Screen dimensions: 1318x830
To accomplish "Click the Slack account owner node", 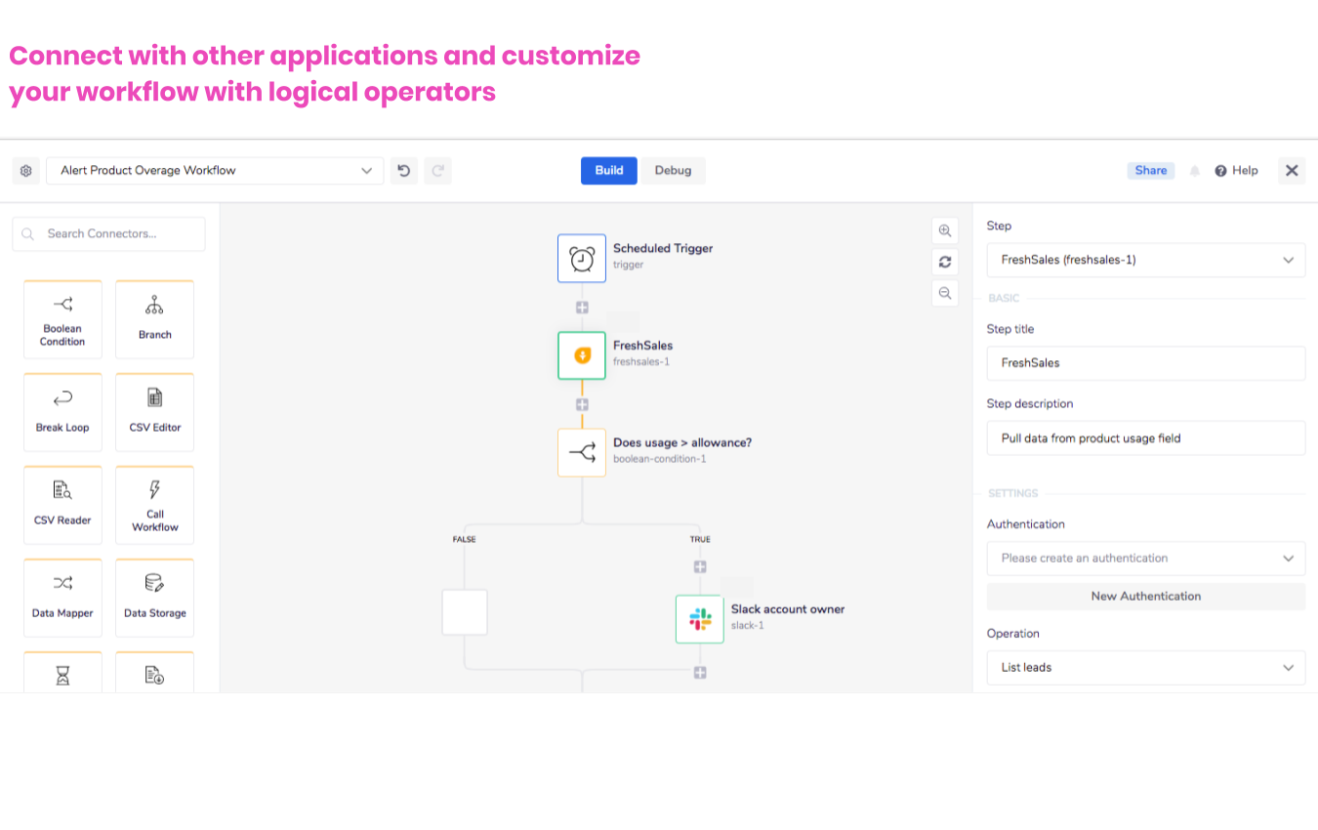I will 700,619.
